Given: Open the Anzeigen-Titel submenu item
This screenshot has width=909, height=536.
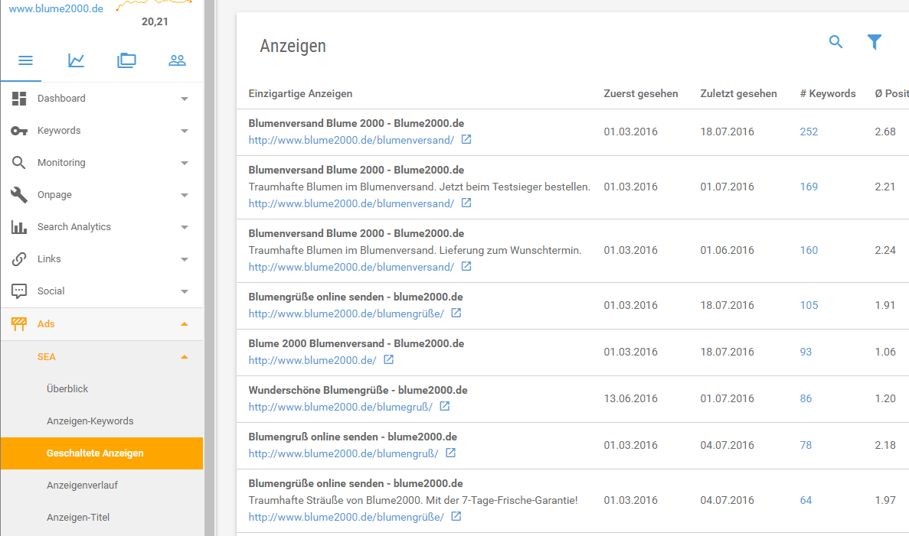Looking at the screenshot, I should 77,518.
